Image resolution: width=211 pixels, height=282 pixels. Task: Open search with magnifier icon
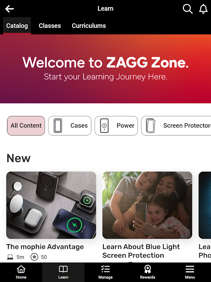(187, 9)
